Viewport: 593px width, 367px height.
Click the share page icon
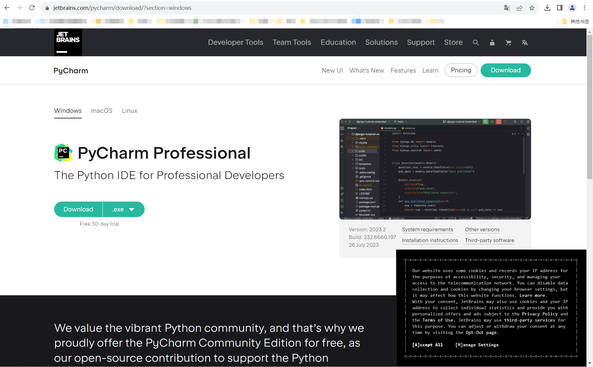519,8
